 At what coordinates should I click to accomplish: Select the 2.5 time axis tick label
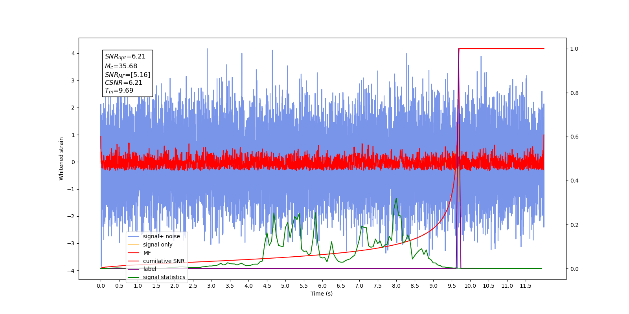[193, 286]
